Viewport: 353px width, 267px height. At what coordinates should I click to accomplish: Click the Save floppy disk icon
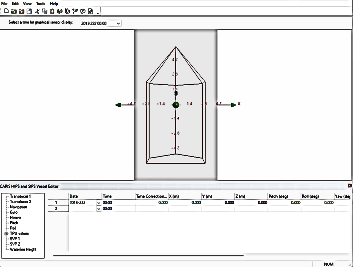[x=29, y=11]
